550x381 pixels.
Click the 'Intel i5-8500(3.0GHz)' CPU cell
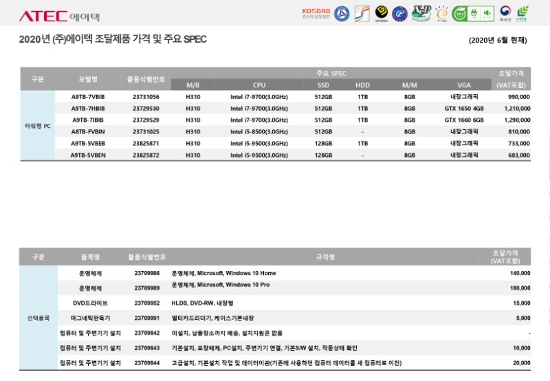tap(259, 131)
